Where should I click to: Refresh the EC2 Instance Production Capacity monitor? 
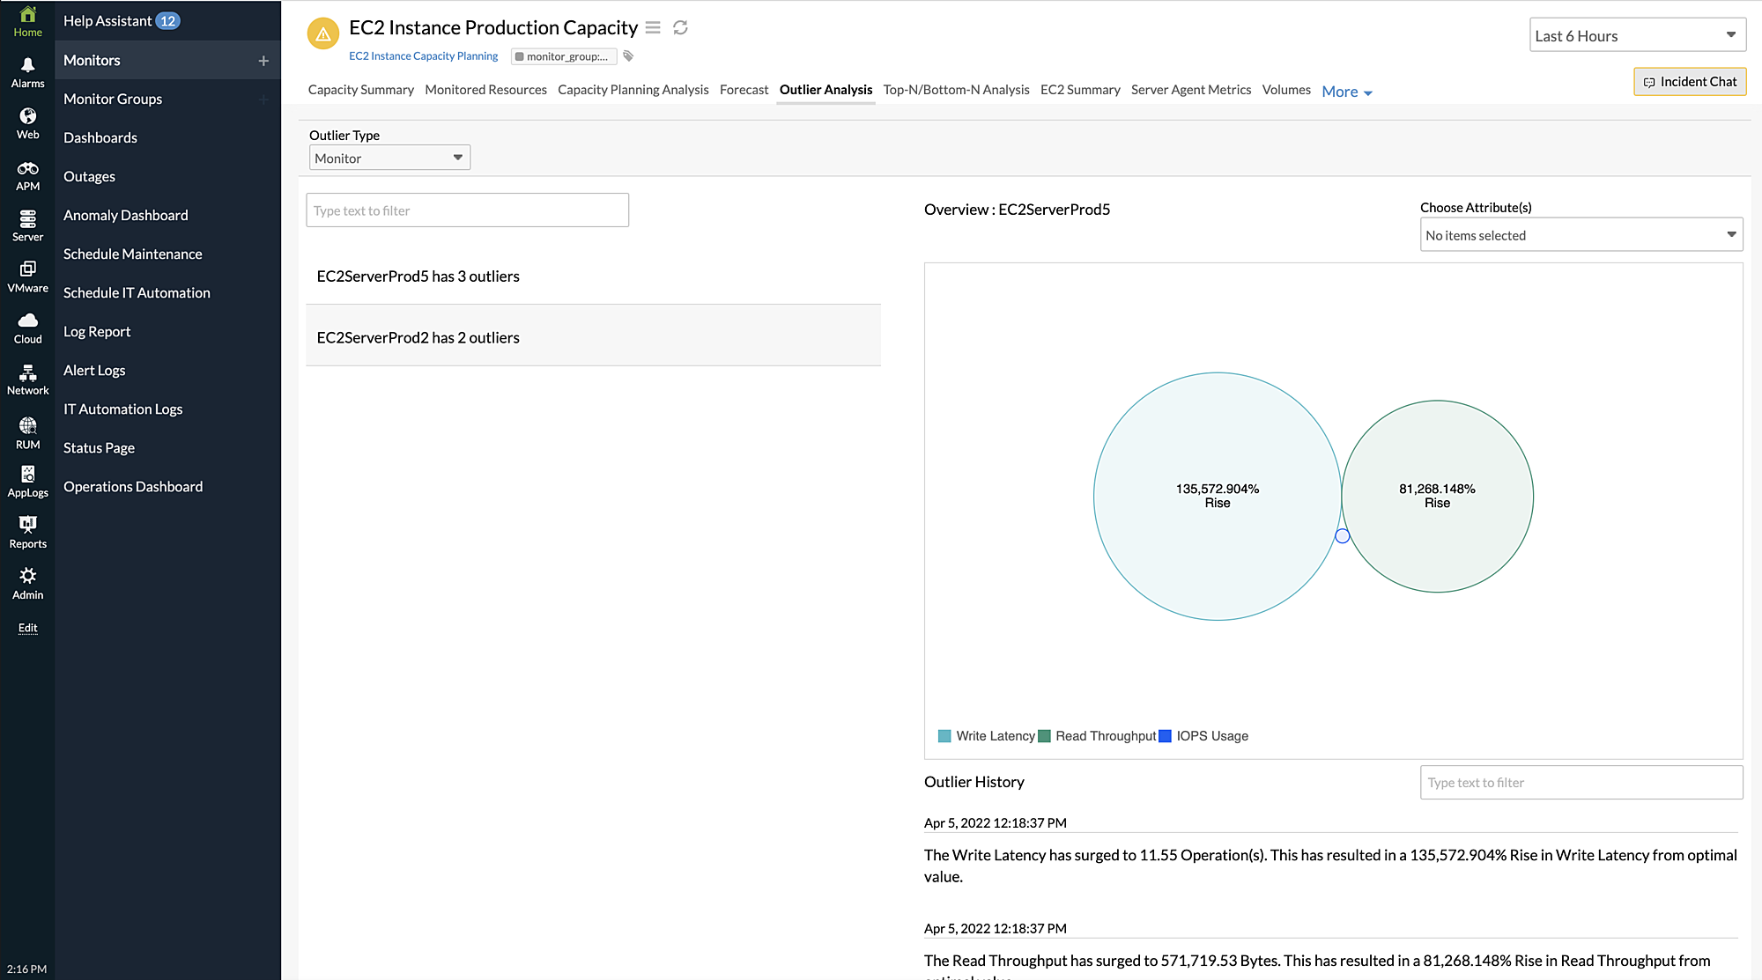point(679,27)
